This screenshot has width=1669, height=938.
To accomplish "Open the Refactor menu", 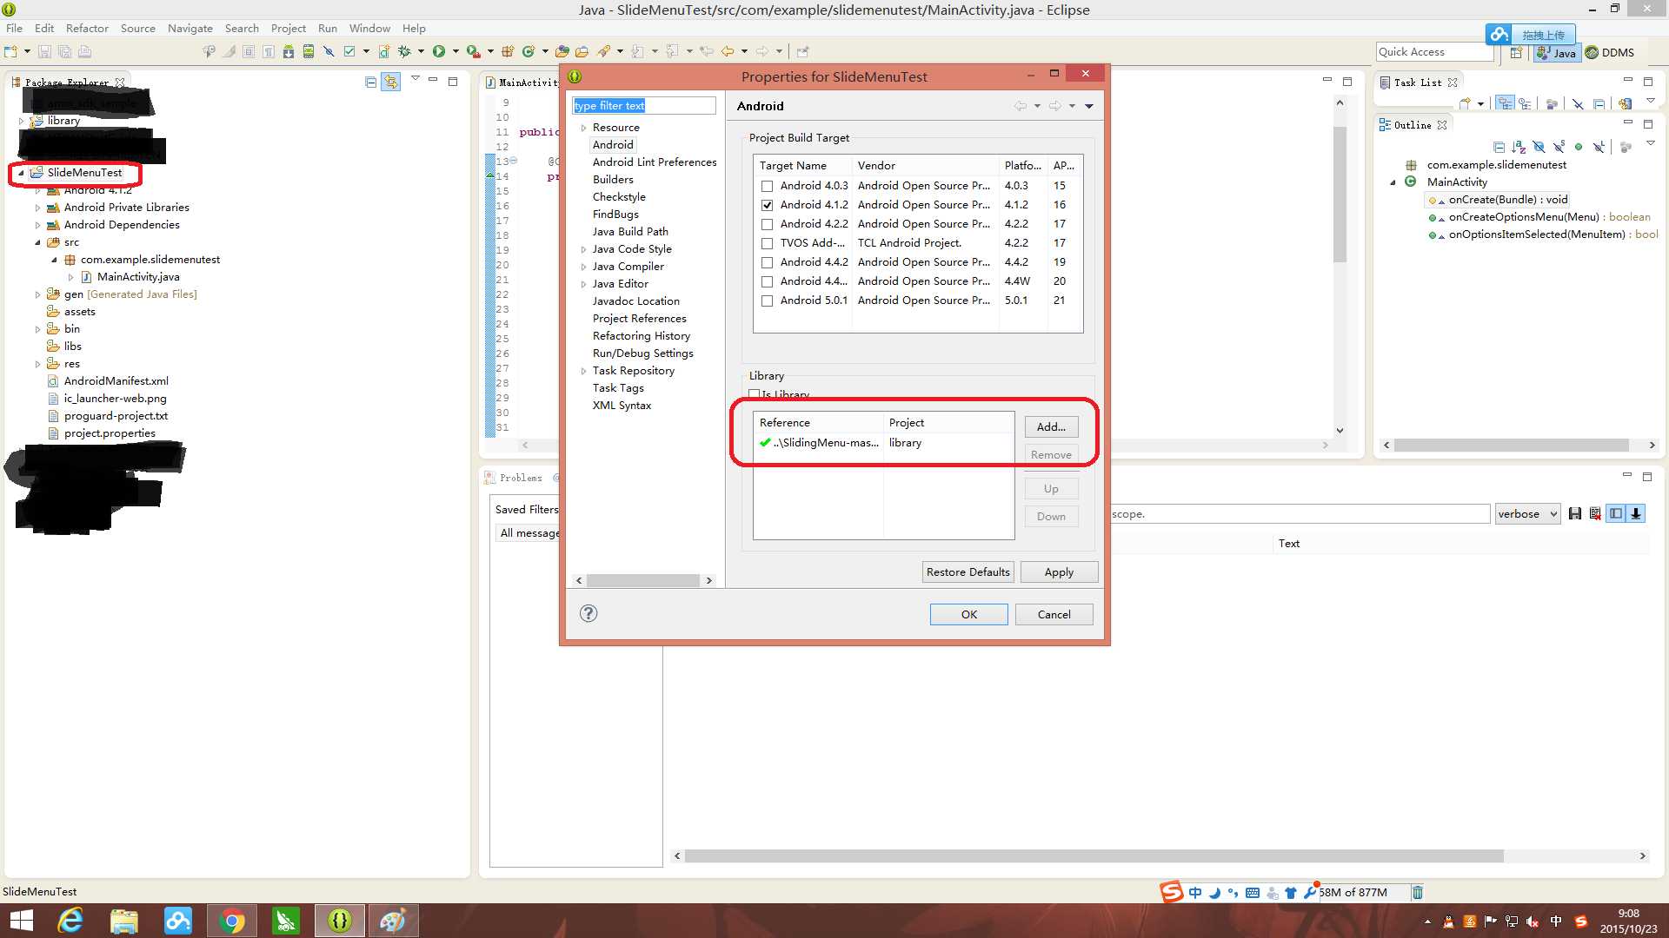I will [87, 28].
